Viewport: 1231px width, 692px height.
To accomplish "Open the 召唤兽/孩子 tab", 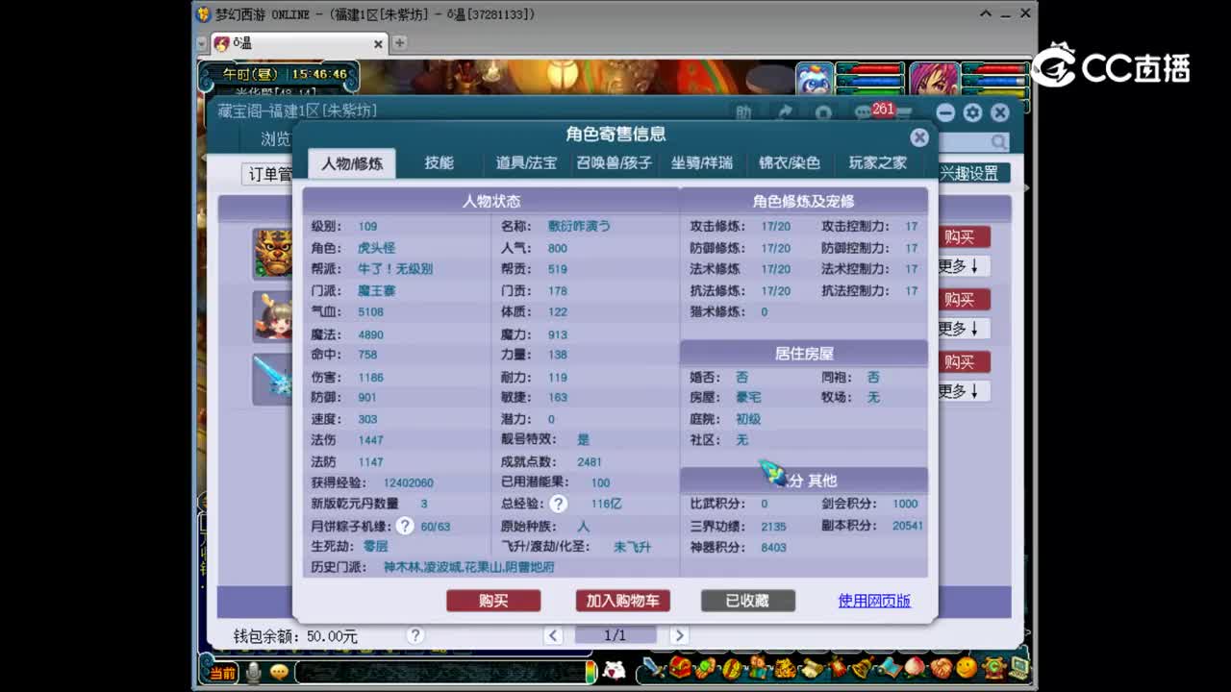I will pyautogui.click(x=615, y=163).
